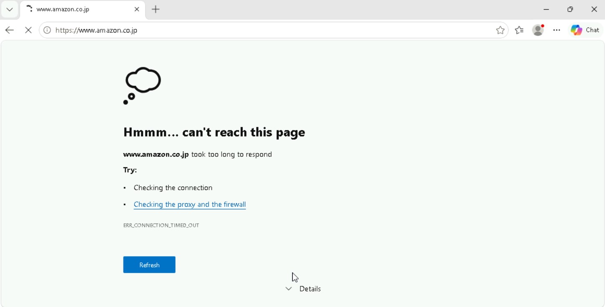The width and height of the screenshot is (605, 307).
Task: Go back with the back arrow
Action: pos(10,30)
